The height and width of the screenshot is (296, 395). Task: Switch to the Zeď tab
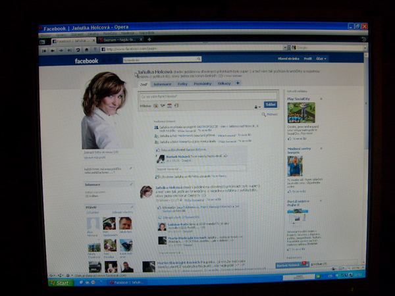(x=144, y=84)
